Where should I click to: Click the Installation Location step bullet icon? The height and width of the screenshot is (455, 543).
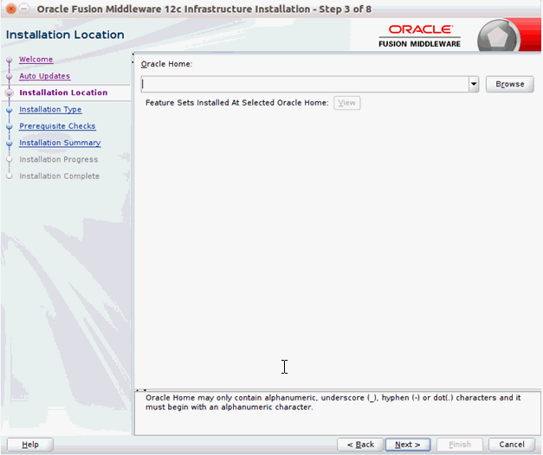10,93
